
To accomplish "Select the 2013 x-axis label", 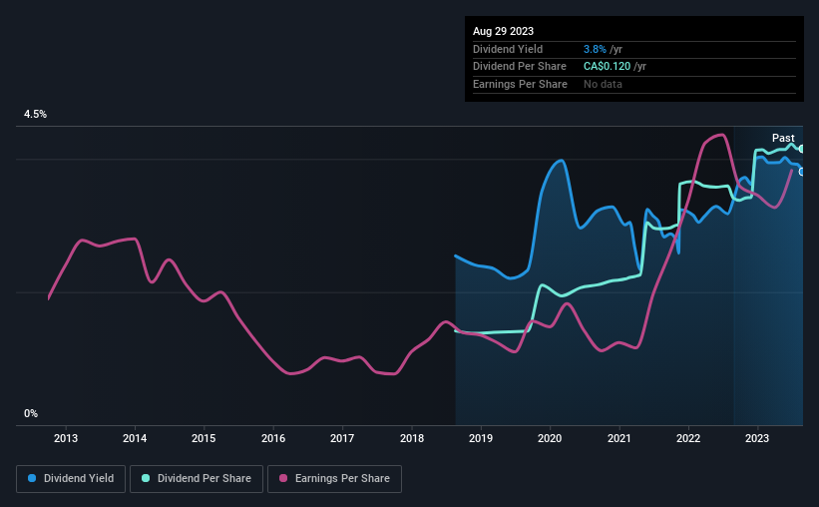I will [x=66, y=438].
